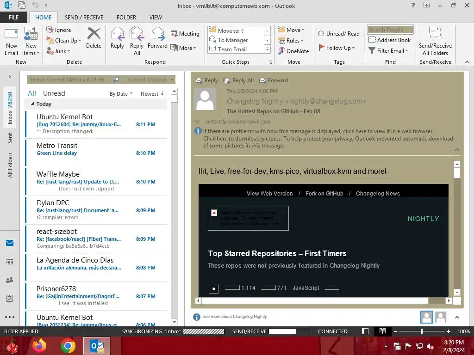Open the Address Book
474x355 pixels.
point(390,40)
